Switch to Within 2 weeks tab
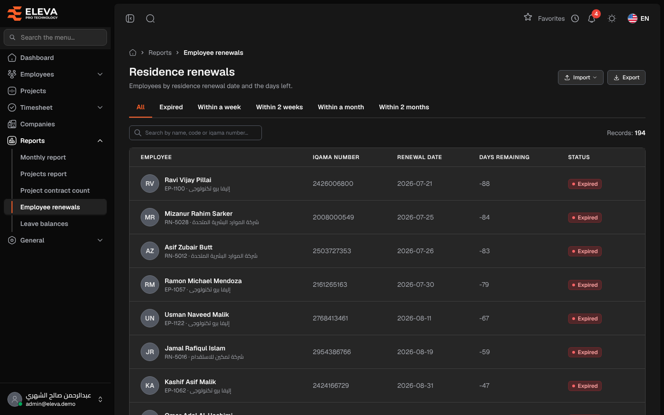The width and height of the screenshot is (664, 415). click(x=279, y=107)
